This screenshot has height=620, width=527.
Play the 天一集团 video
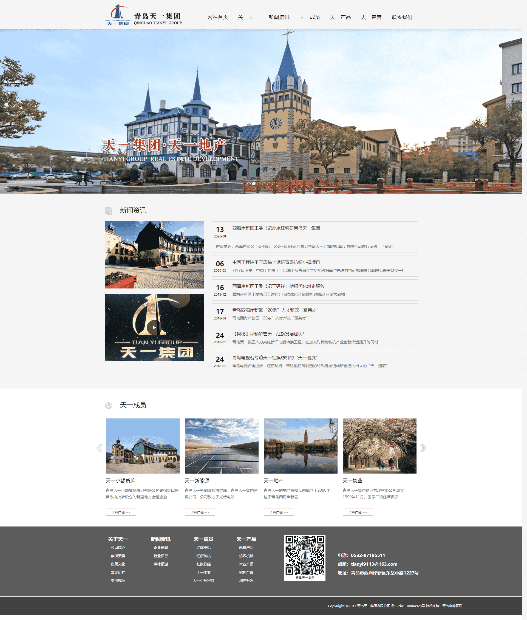154,327
